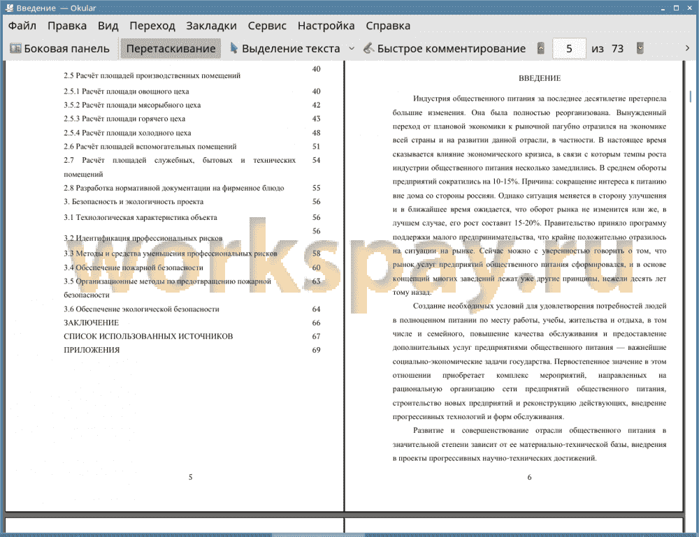Click contents entry '2.5.4 Расчёт площади холодного цеха'
The image size is (699, 537).
click(127, 133)
